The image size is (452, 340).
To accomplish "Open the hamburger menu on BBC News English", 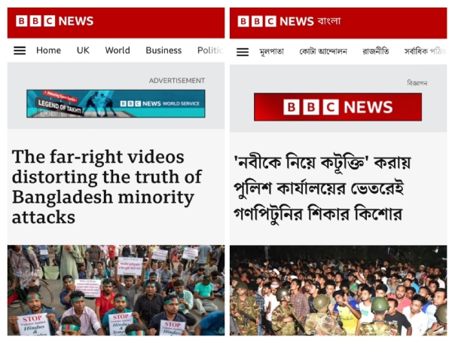I will pyautogui.click(x=20, y=51).
